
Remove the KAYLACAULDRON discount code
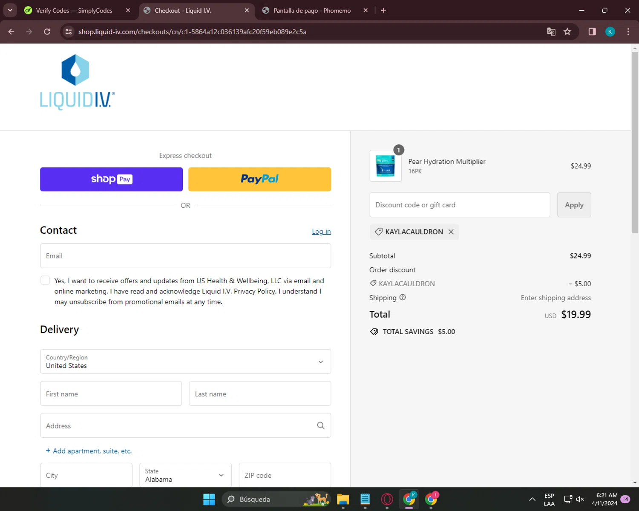451,232
